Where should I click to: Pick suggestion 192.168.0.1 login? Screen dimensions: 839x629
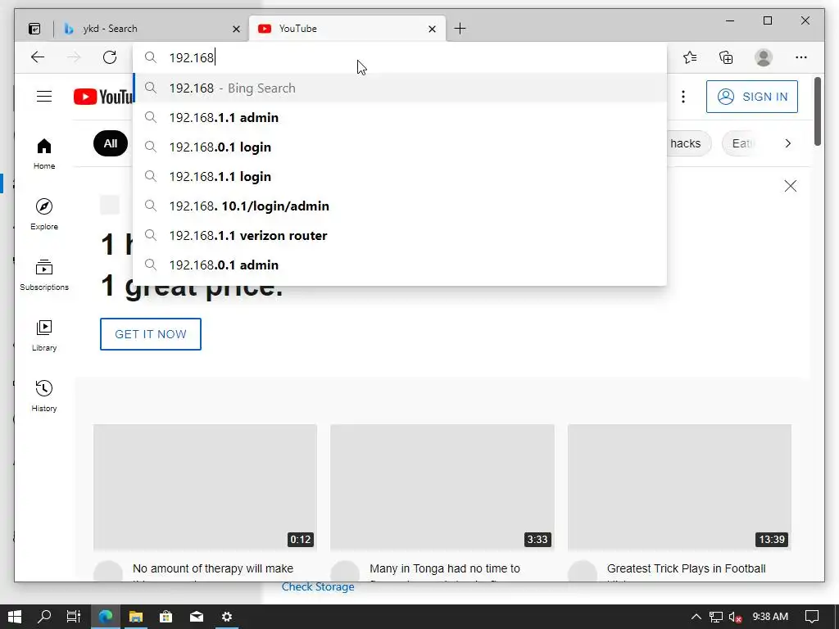[400, 147]
